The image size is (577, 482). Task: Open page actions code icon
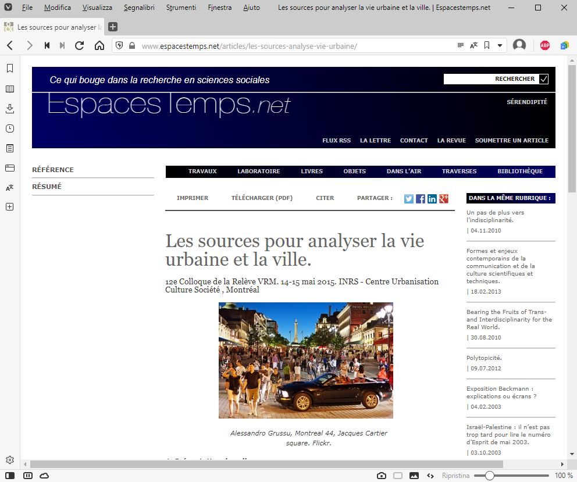tap(430, 476)
